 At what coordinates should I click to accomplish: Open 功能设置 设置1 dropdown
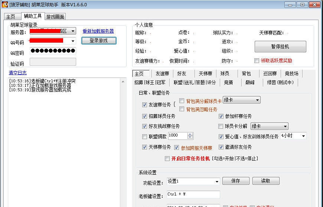pos(193,181)
